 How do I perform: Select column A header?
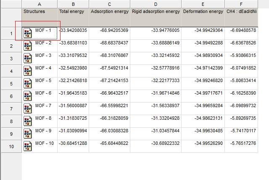click(x=40, y=4)
